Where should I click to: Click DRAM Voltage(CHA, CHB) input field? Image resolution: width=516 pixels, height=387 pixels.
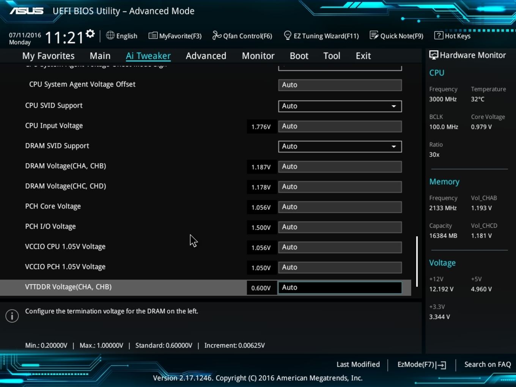[340, 167]
